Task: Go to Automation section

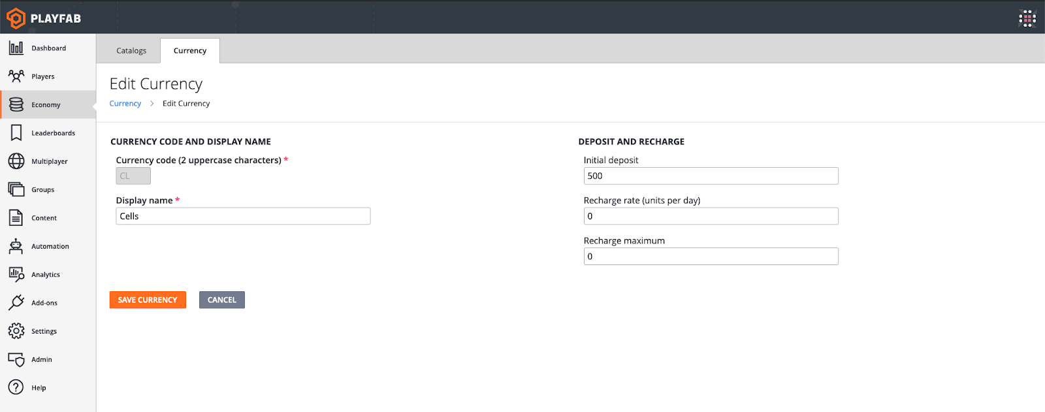Action: (x=50, y=246)
